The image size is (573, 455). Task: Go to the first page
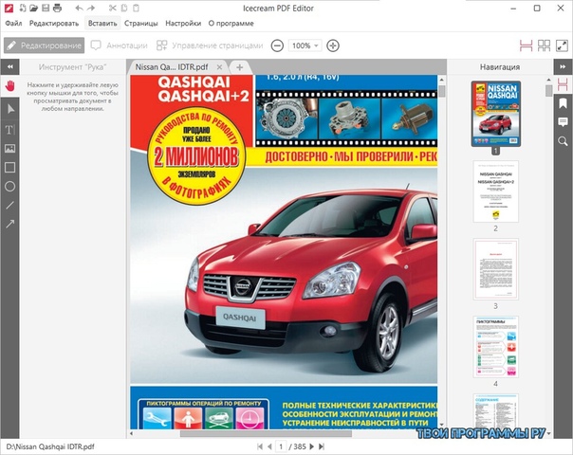click(x=260, y=446)
